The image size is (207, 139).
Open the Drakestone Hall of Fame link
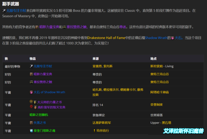(106, 38)
